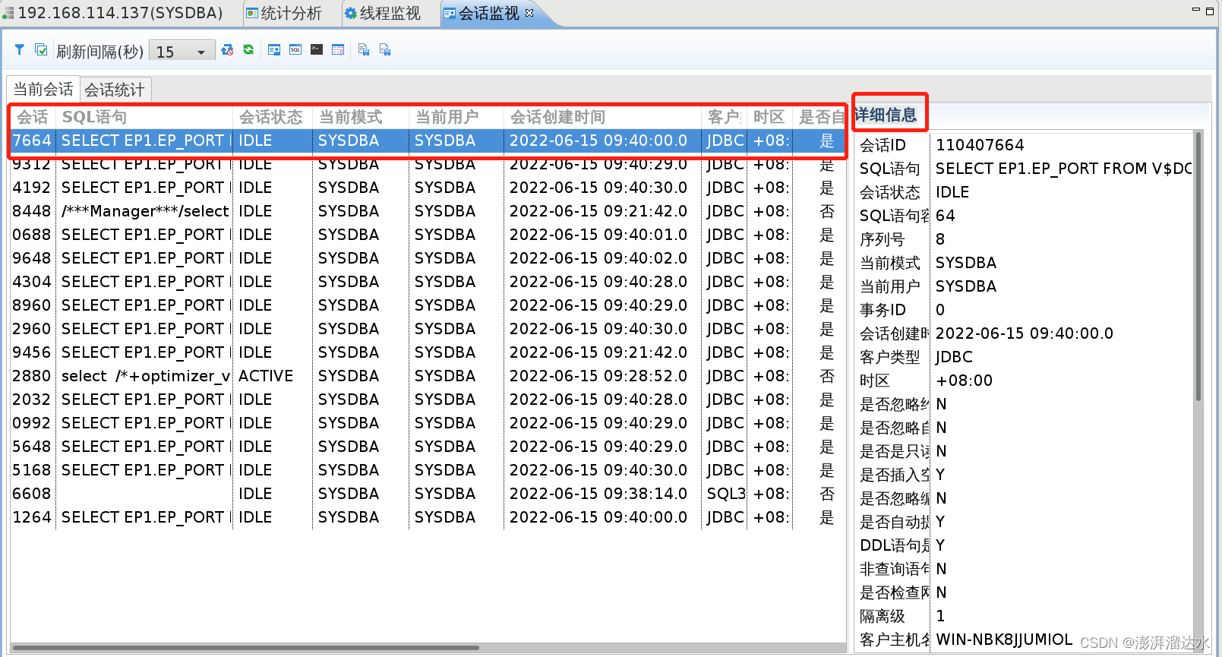
Task: Click the 详细信息 panel header
Action: (x=886, y=115)
